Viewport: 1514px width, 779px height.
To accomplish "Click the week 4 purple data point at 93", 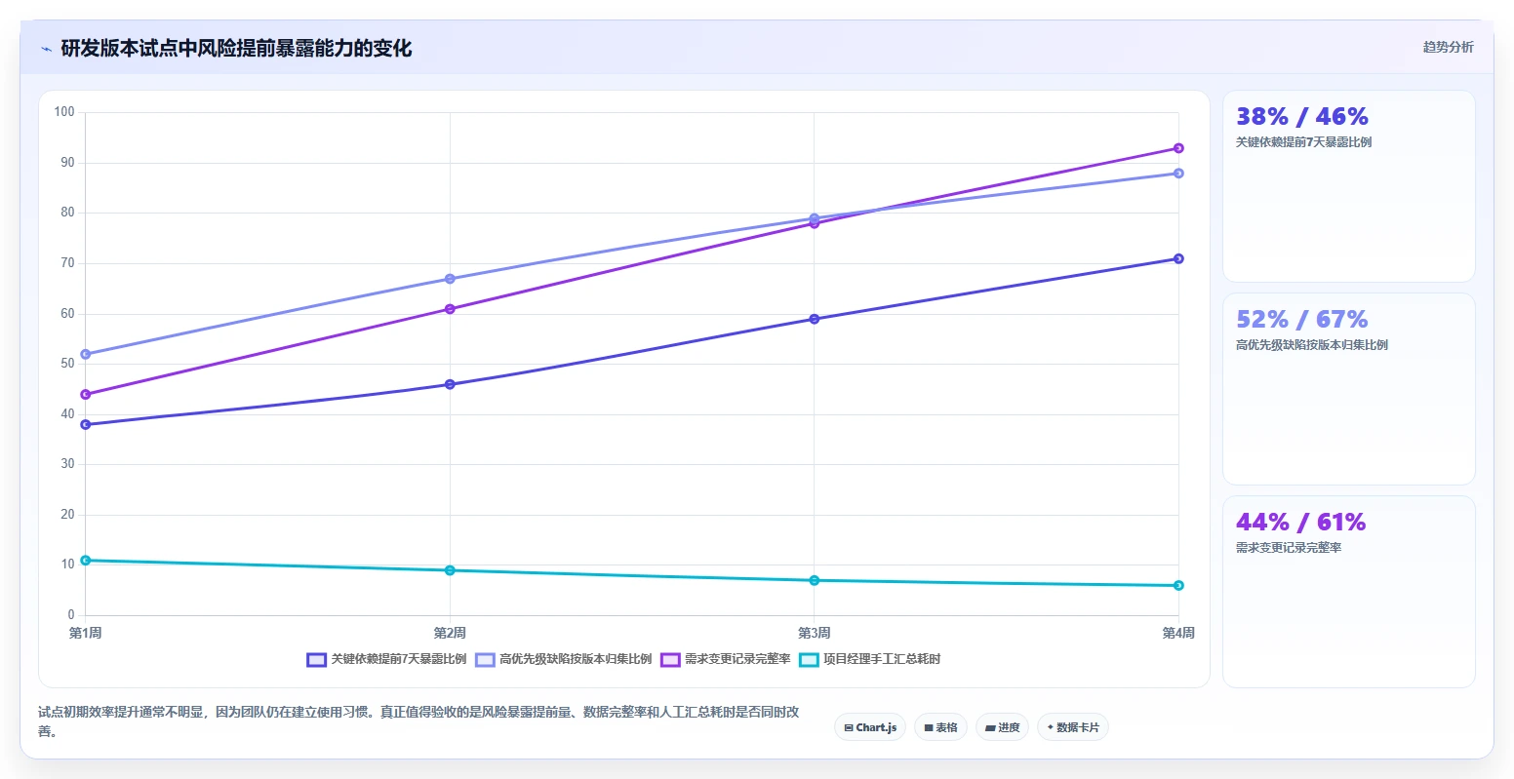I will pos(1178,148).
